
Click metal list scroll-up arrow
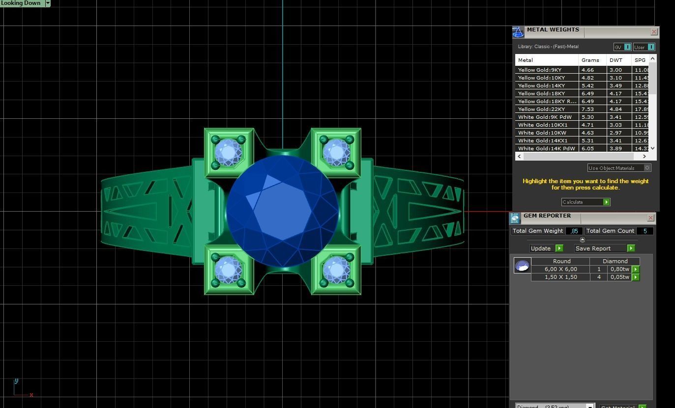pos(652,58)
